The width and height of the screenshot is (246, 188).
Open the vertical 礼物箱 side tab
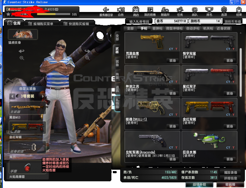coord(117,103)
